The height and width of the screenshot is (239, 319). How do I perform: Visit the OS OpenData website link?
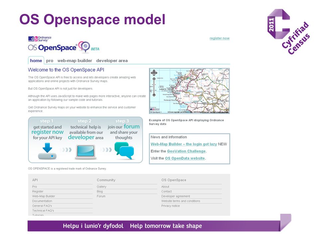pyautogui.click(x=185, y=158)
